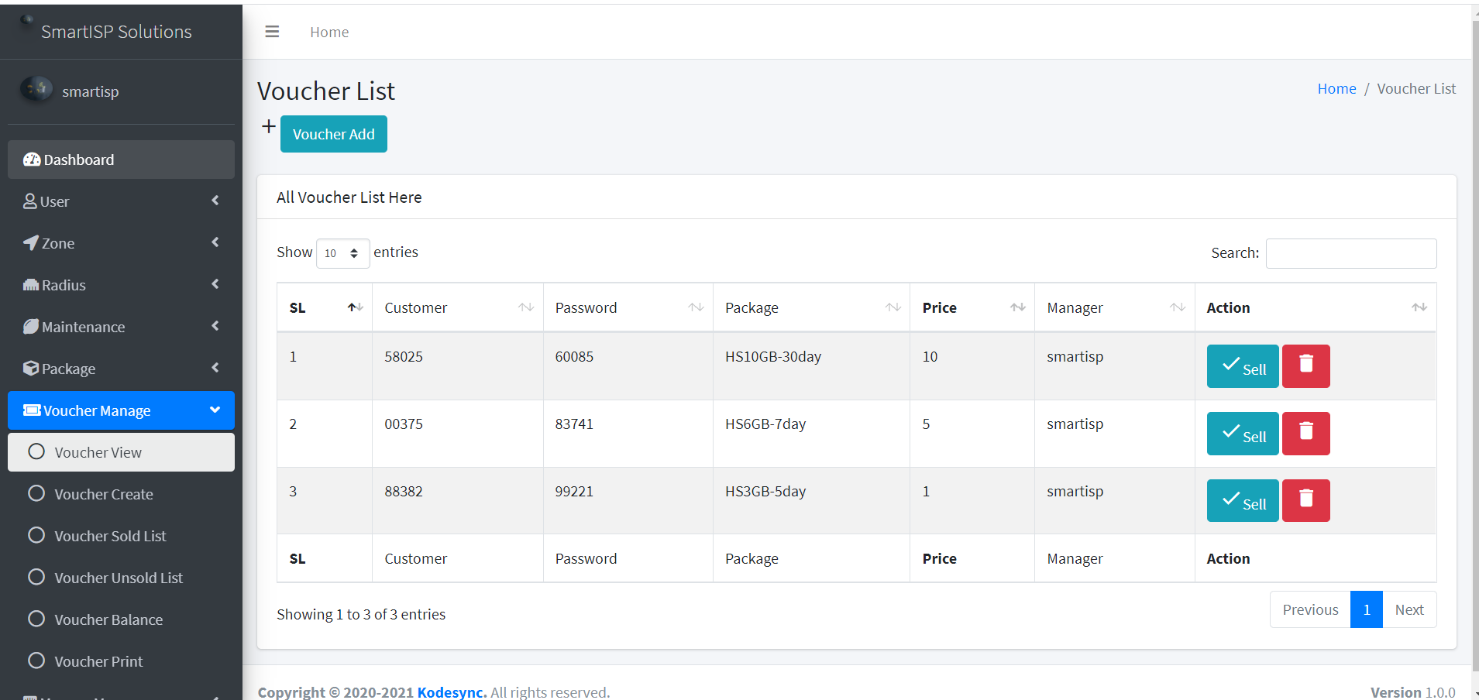Click the Package cube icon
This screenshot has width=1479, height=700.
tap(29, 369)
